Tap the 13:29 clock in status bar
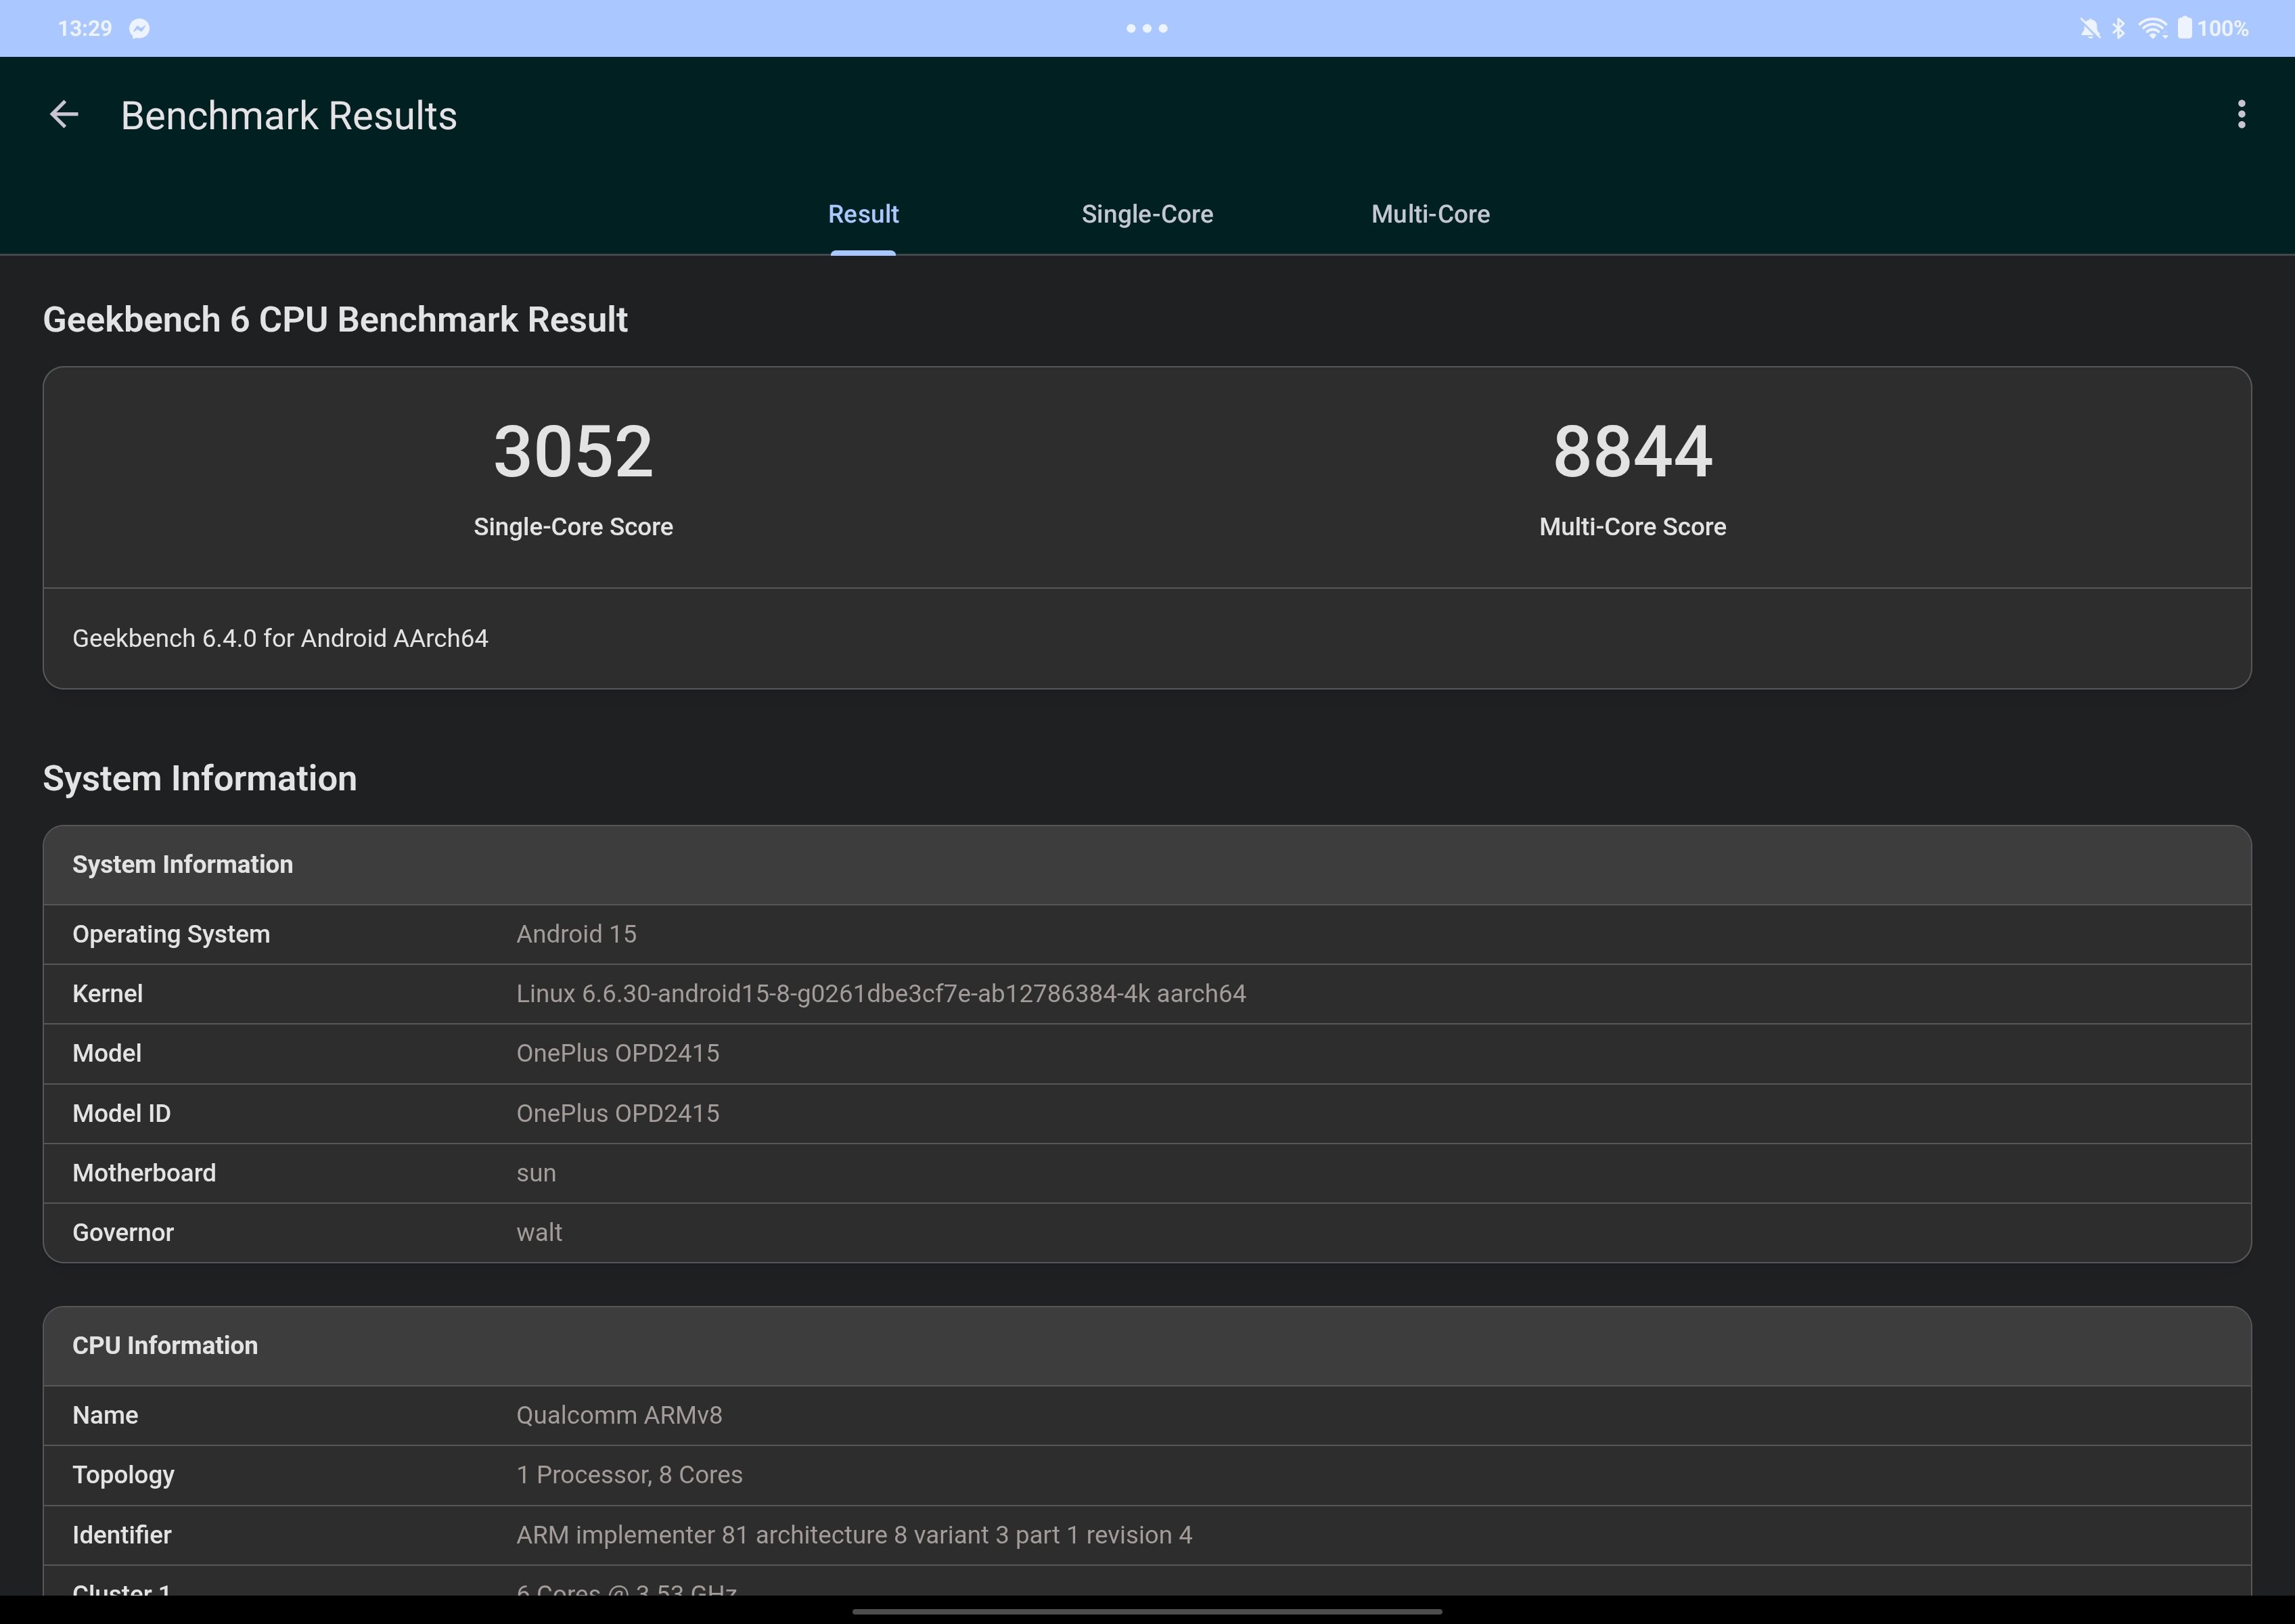 coord(85,28)
